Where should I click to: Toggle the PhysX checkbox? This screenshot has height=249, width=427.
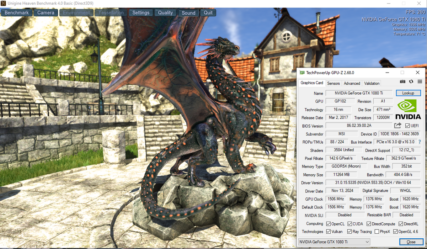(377, 232)
